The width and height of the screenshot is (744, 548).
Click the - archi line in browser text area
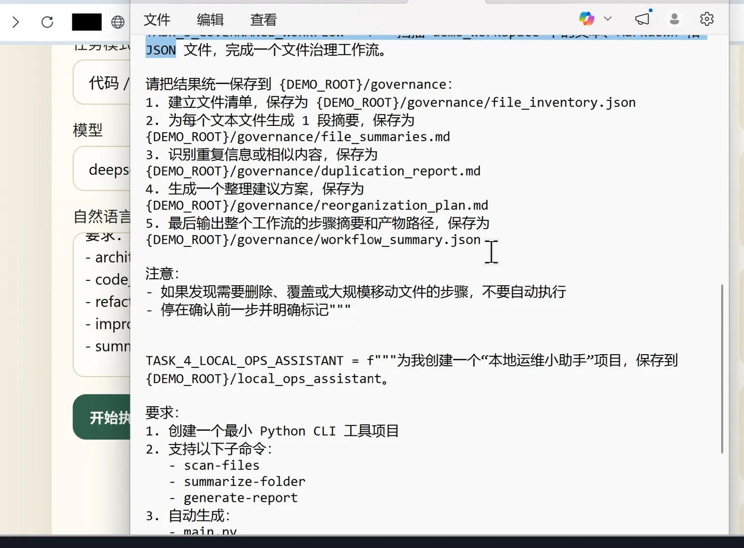(107, 258)
